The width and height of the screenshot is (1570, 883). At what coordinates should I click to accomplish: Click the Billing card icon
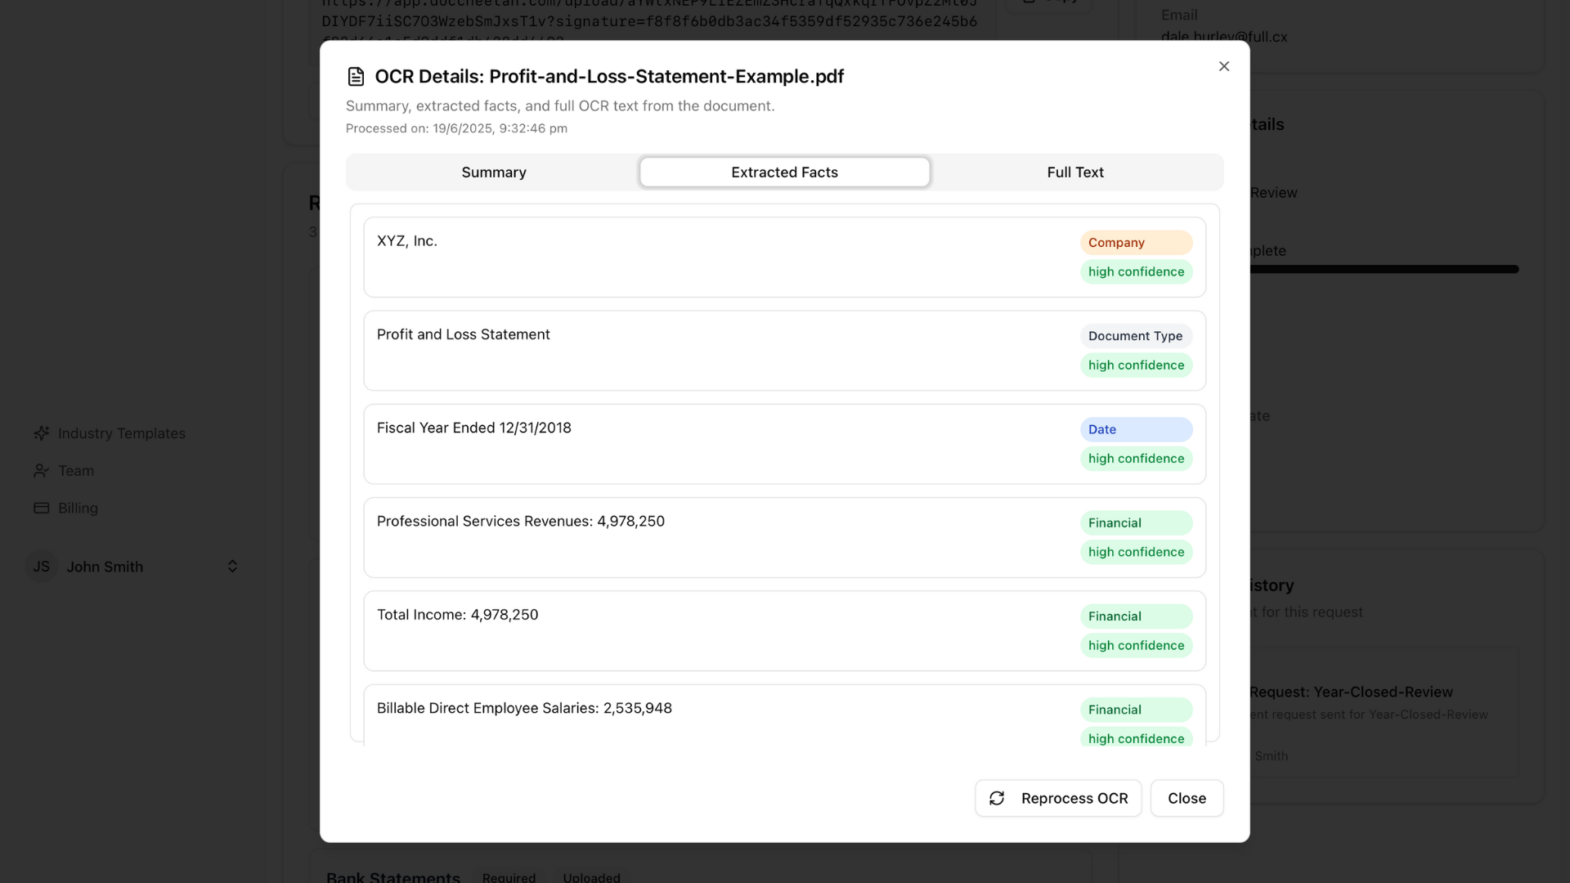coord(41,509)
